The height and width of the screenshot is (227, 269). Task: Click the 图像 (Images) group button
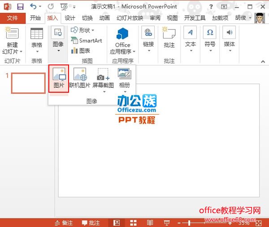[58, 39]
